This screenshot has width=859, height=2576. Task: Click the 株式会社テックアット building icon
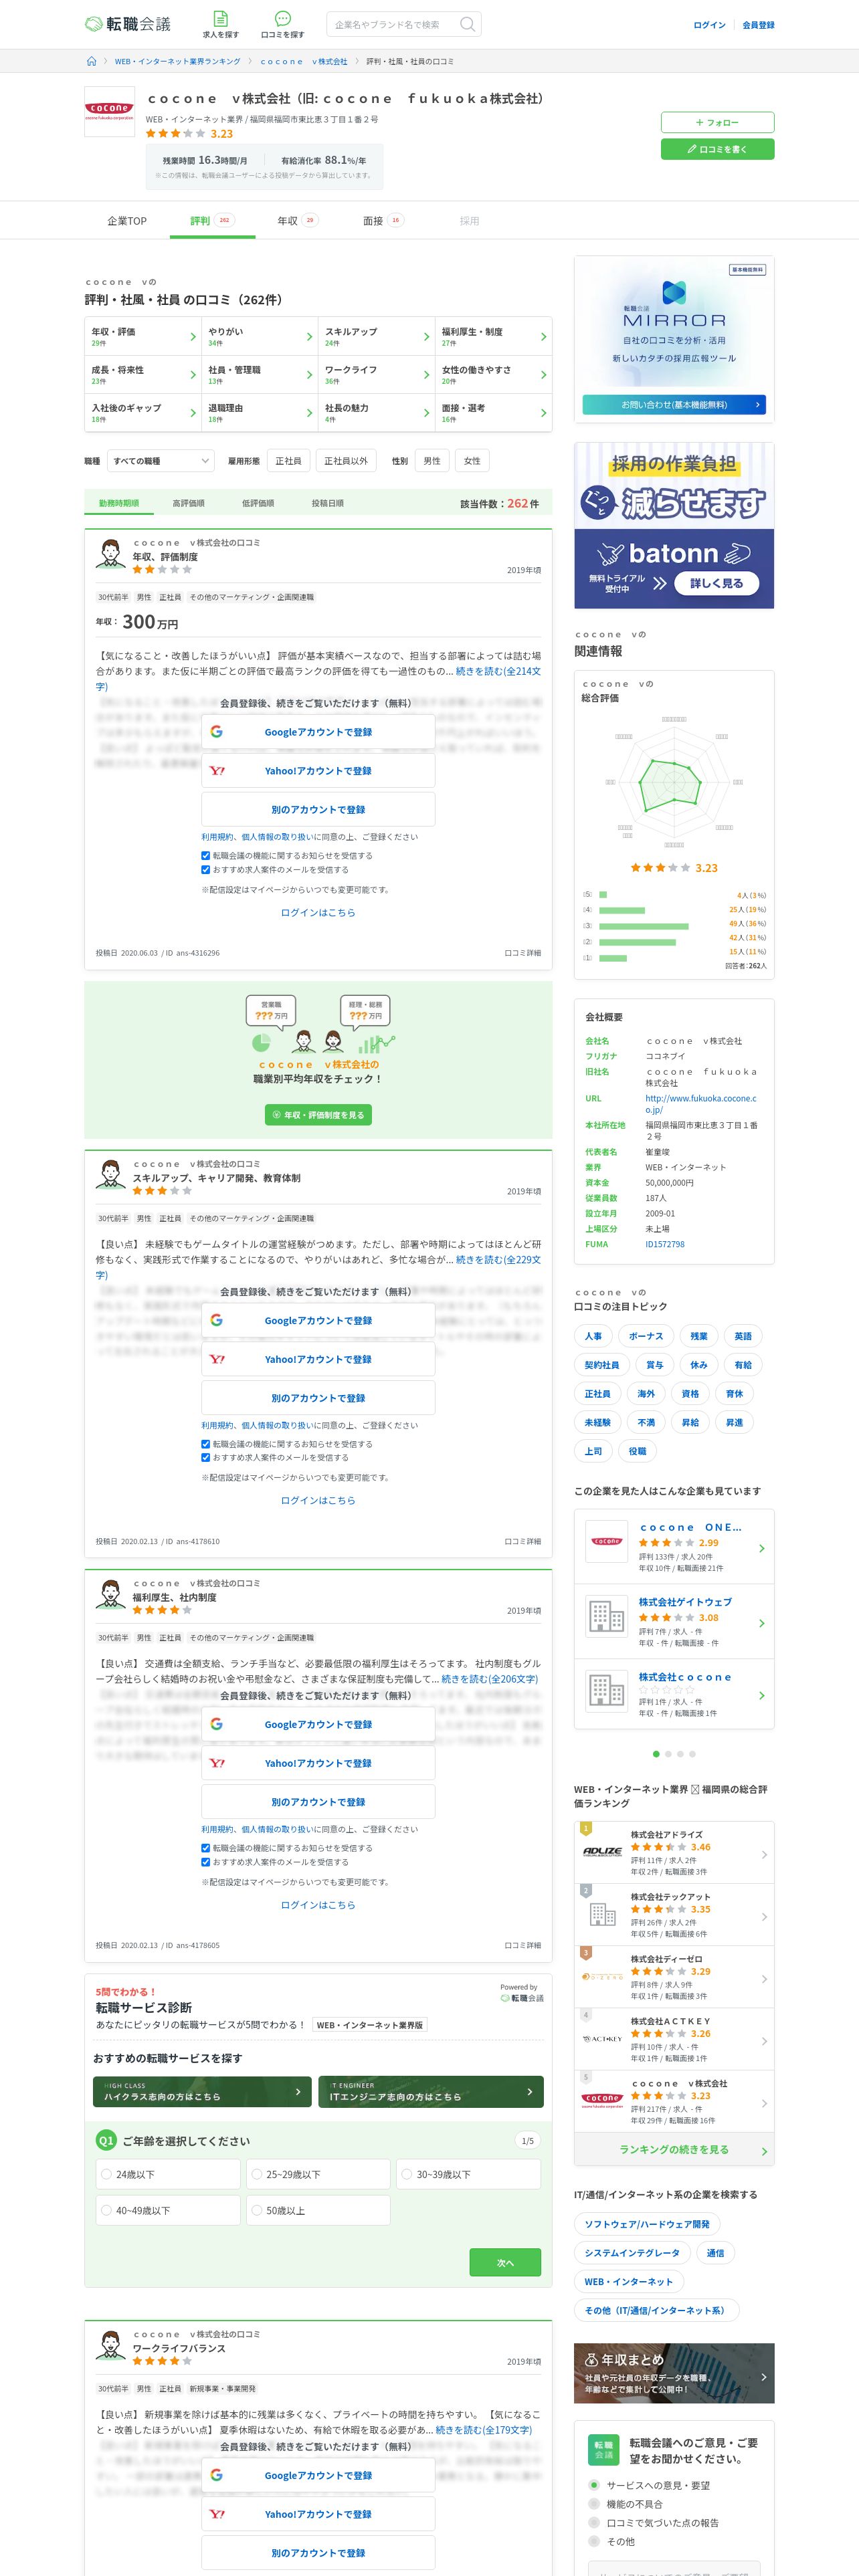point(602,1914)
